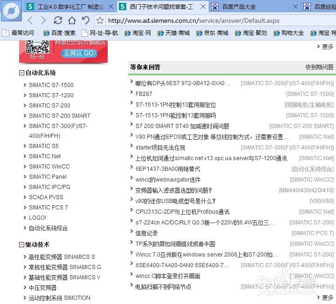Open SIMATIC IPC/PG category

49,187
